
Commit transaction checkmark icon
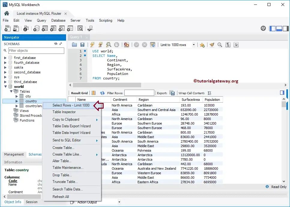coord(137,45)
